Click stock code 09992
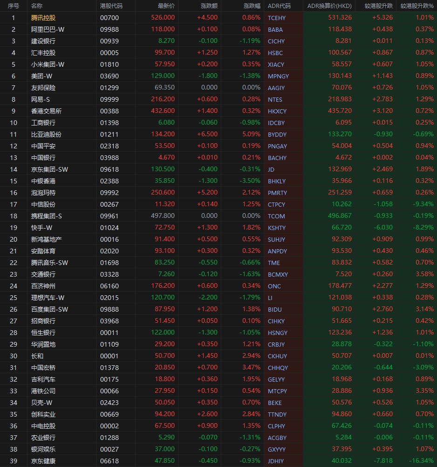This screenshot has height=467, width=437. (109, 193)
